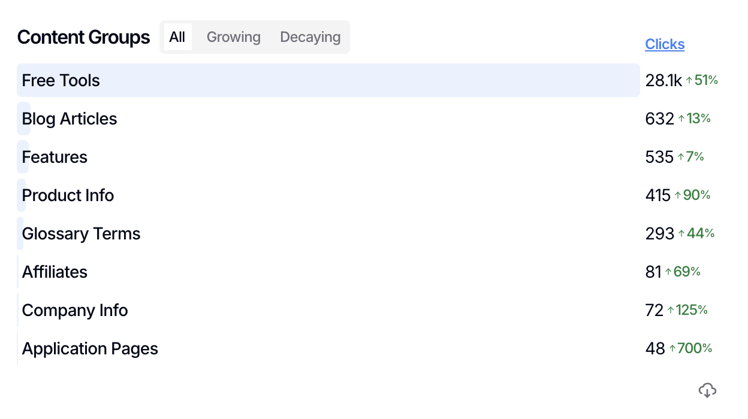This screenshot has height=419, width=748.
Task: Click the 632 clicks value for Blog Articles
Action: [x=659, y=119]
